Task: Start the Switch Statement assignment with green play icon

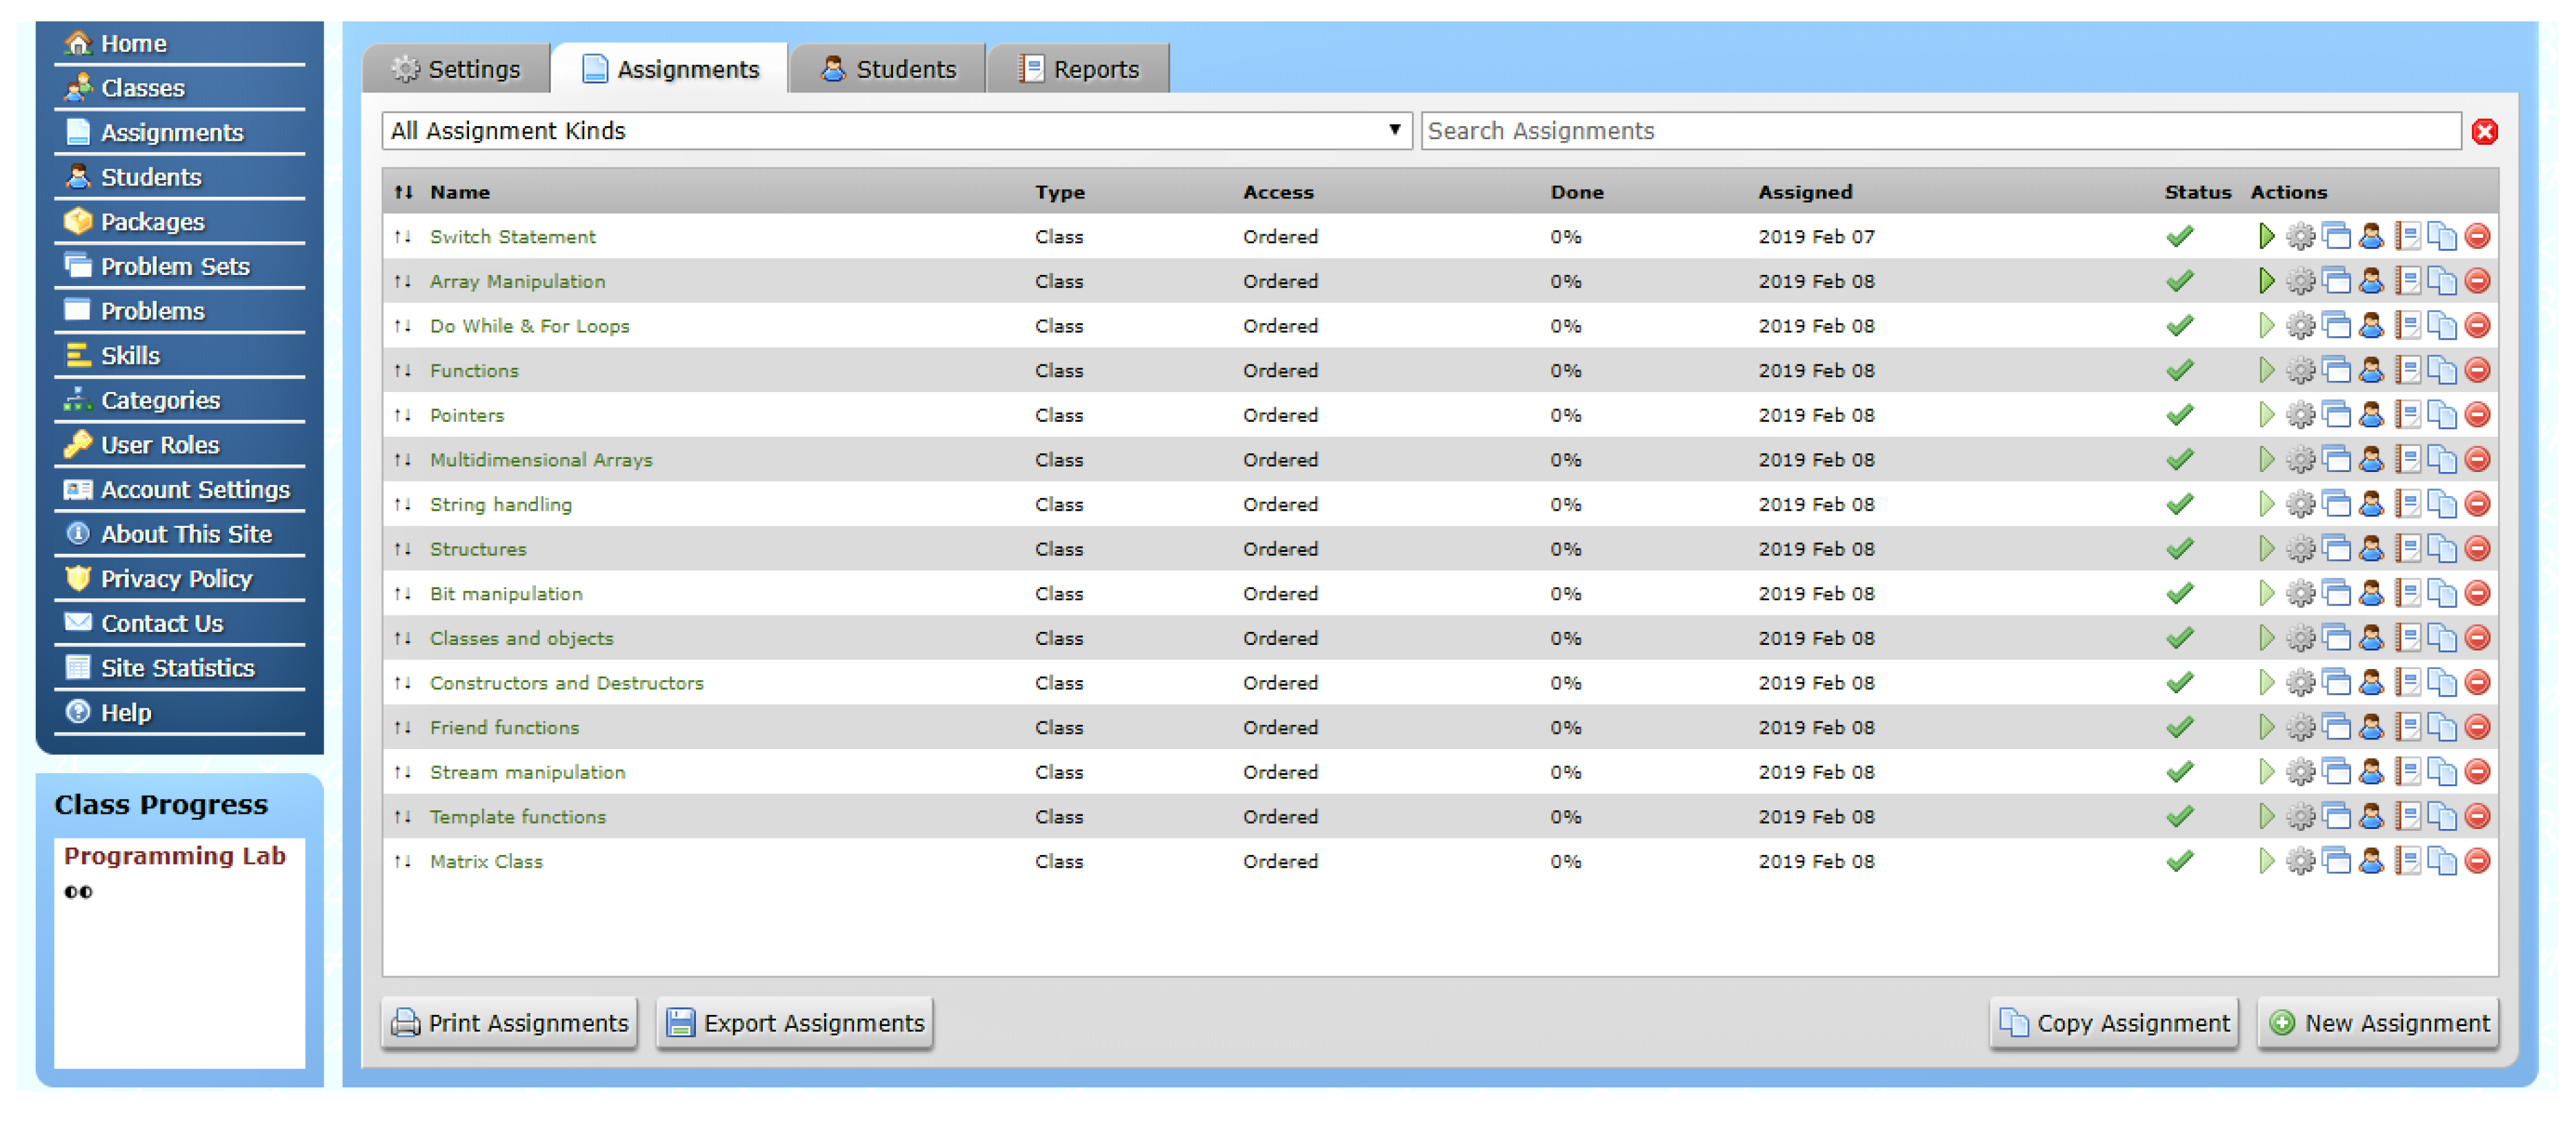Action: pyautogui.click(x=2266, y=237)
